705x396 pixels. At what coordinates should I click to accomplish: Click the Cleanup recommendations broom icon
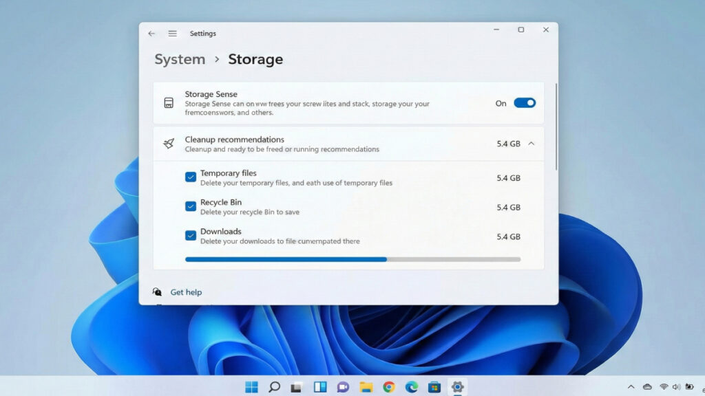(169, 144)
